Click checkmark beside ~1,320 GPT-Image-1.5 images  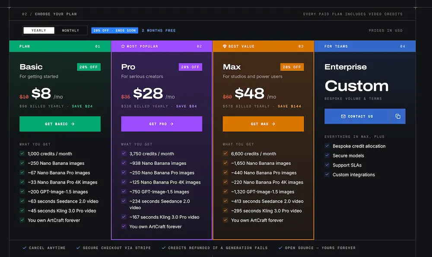point(226,192)
